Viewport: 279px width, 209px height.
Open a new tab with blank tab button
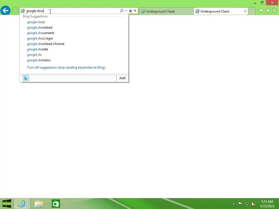251,11
